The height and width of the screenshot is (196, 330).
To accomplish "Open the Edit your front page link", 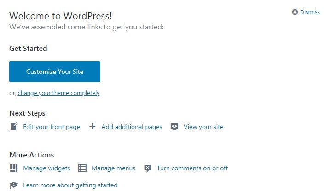I will [x=52, y=127].
